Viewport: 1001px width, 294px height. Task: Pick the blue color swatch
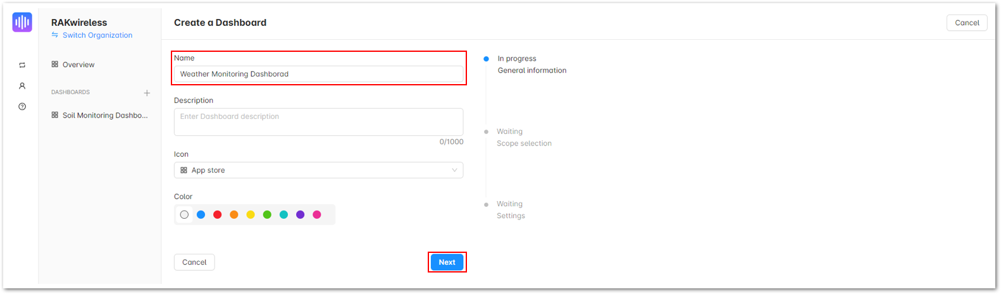pyautogui.click(x=201, y=215)
